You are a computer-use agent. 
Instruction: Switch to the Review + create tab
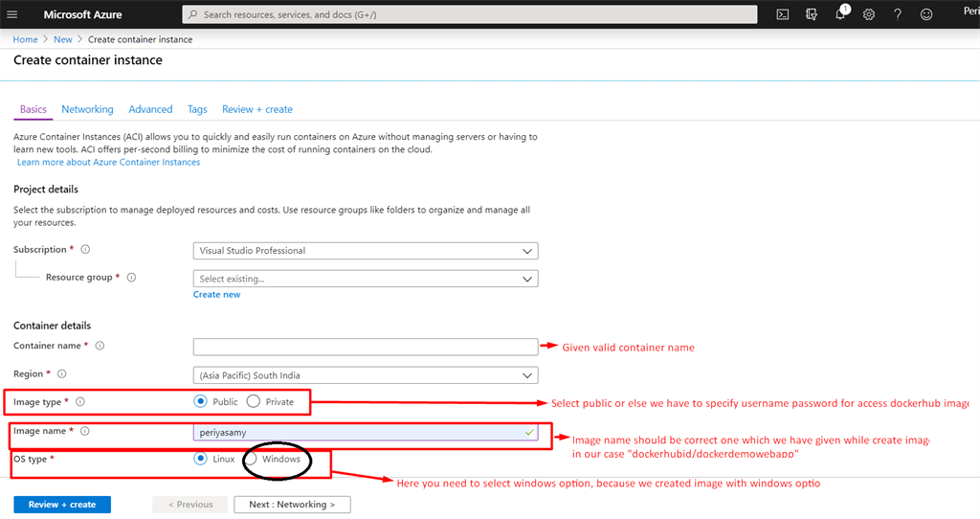coord(257,109)
